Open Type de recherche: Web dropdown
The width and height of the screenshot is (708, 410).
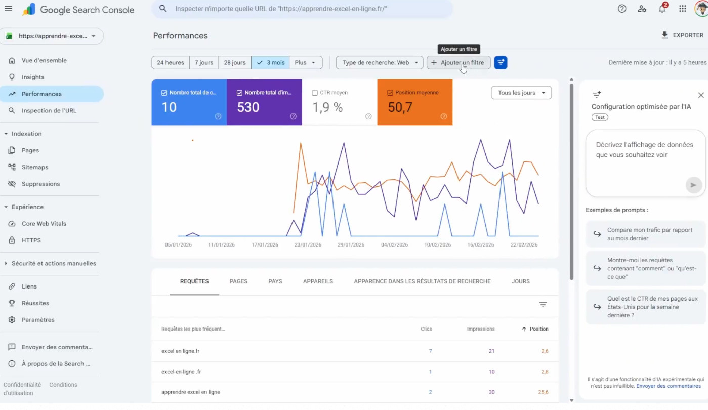380,63
